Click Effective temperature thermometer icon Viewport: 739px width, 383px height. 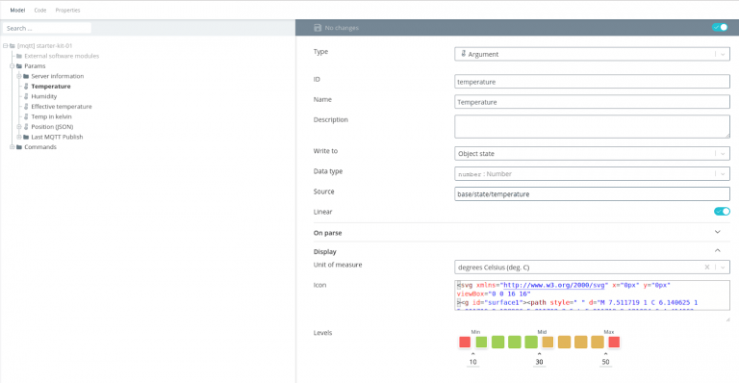pos(26,107)
